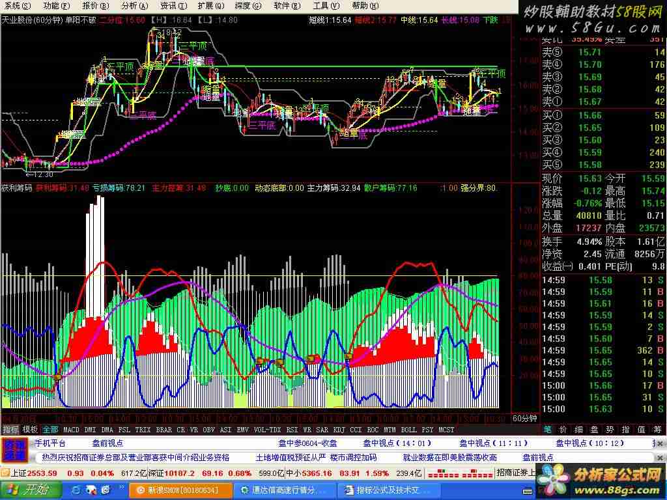This screenshot has height=500, width=667.
Task: Select the 模板 tab at chart bottom
Action: (30, 430)
